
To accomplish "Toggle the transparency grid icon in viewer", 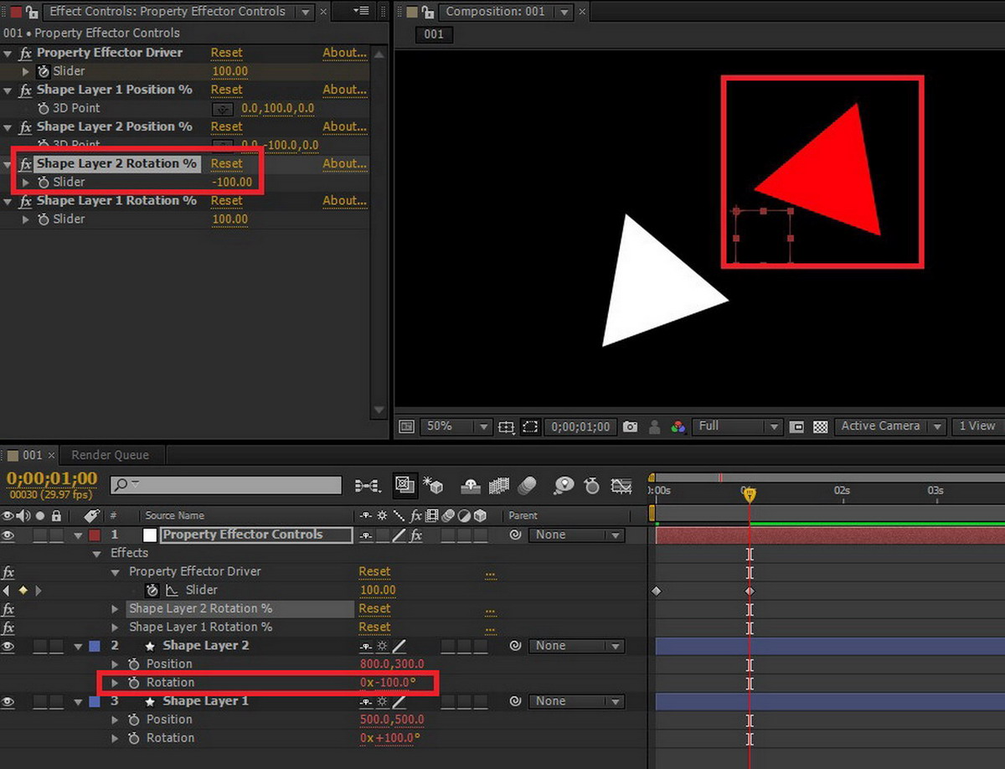I will tap(820, 426).
